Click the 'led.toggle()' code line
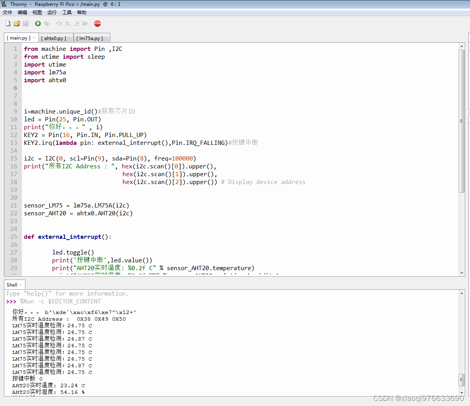The height and width of the screenshot is (406, 470). [73, 253]
